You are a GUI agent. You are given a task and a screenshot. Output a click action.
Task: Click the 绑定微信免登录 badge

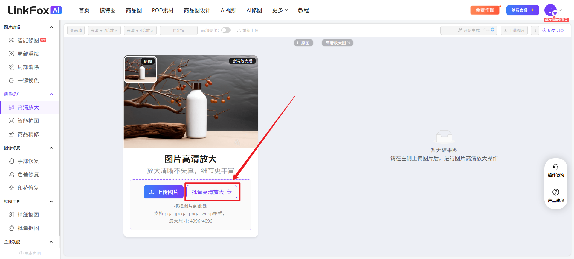click(x=556, y=20)
